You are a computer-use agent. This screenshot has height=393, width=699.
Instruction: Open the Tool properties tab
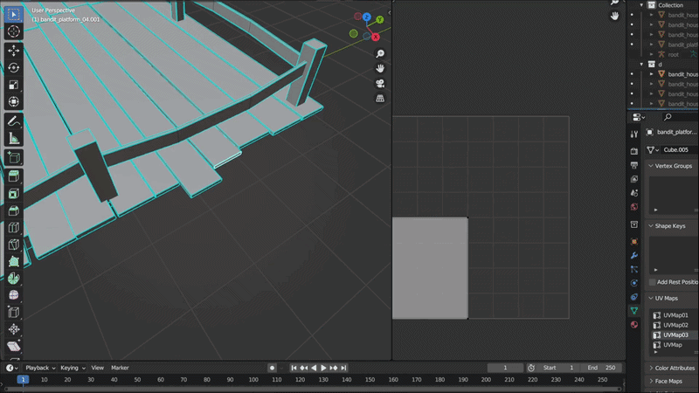(x=634, y=134)
